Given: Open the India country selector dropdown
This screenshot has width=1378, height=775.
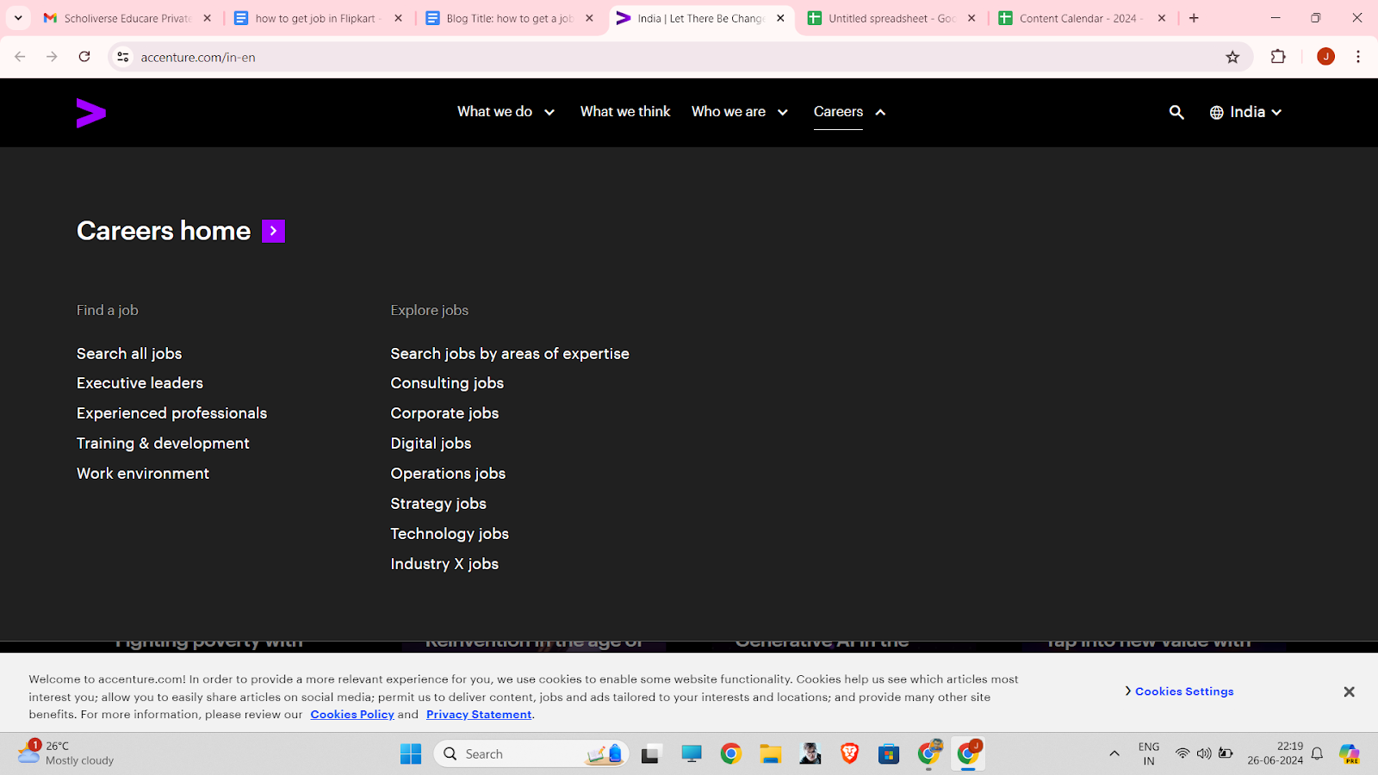Looking at the screenshot, I should (x=1245, y=112).
